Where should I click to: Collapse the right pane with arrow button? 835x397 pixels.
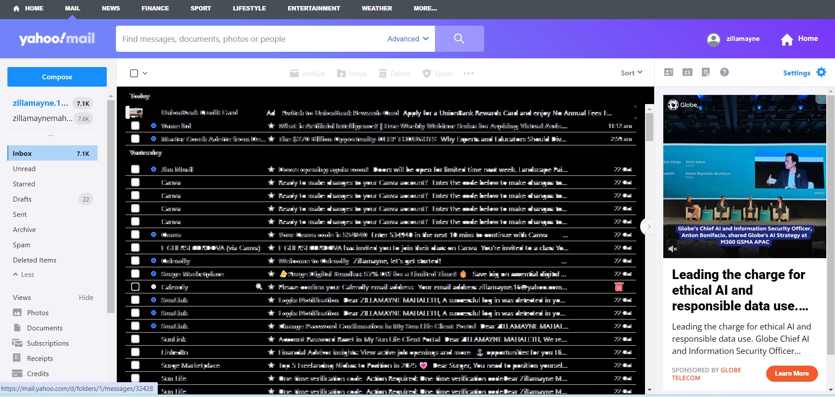[649, 226]
